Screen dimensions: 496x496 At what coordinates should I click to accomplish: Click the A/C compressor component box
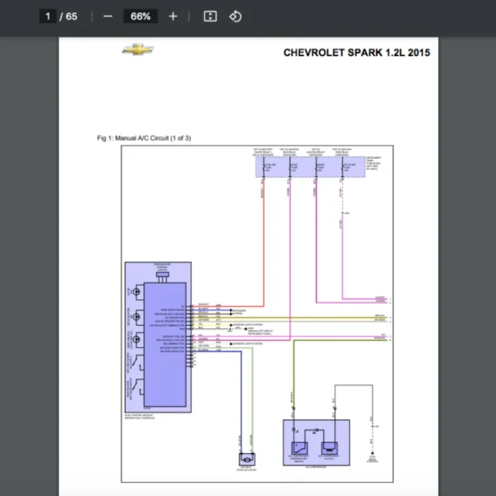tap(317, 441)
